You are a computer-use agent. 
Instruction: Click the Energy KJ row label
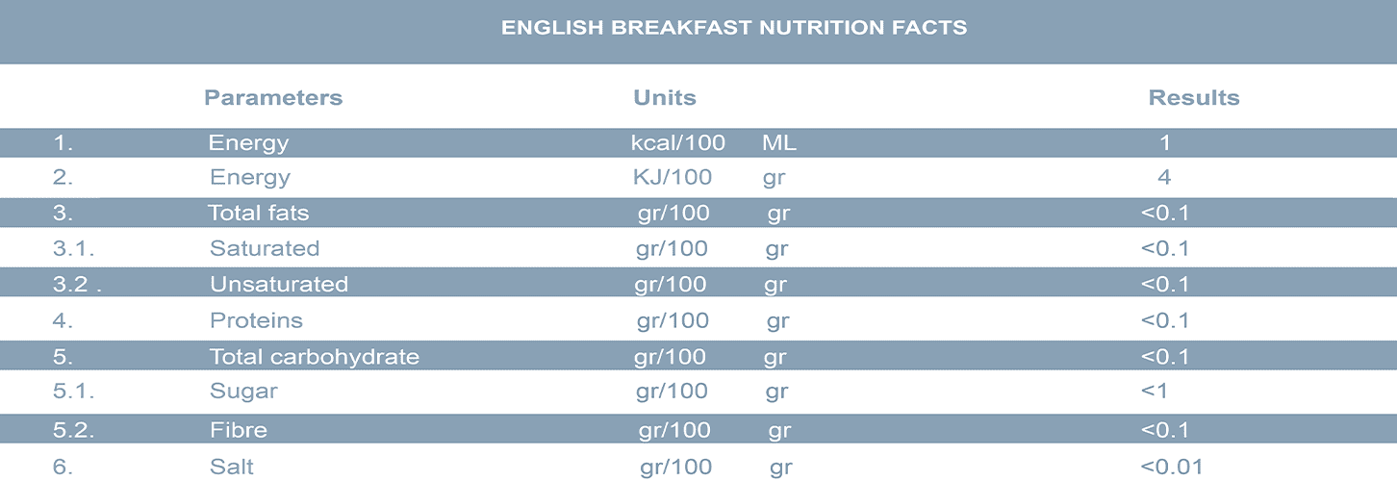pos(250,178)
